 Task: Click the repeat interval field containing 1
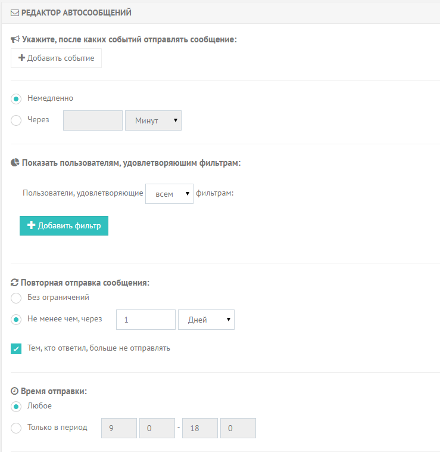pyautogui.click(x=146, y=320)
